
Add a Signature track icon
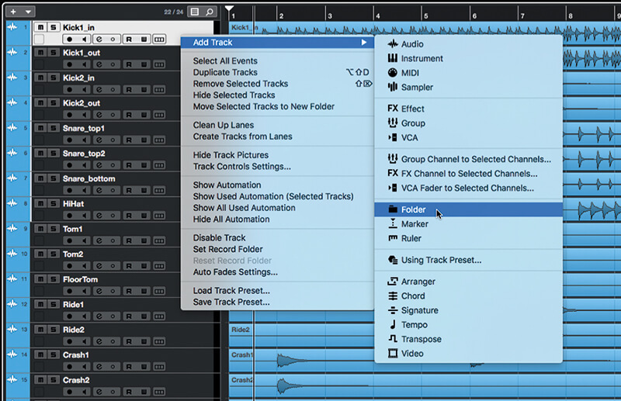393,310
